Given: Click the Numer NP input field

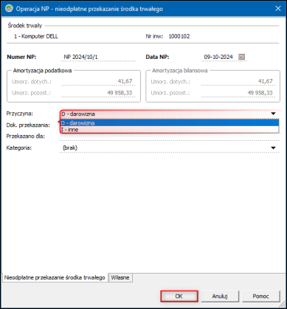Looking at the screenshot, I should [x=98, y=57].
